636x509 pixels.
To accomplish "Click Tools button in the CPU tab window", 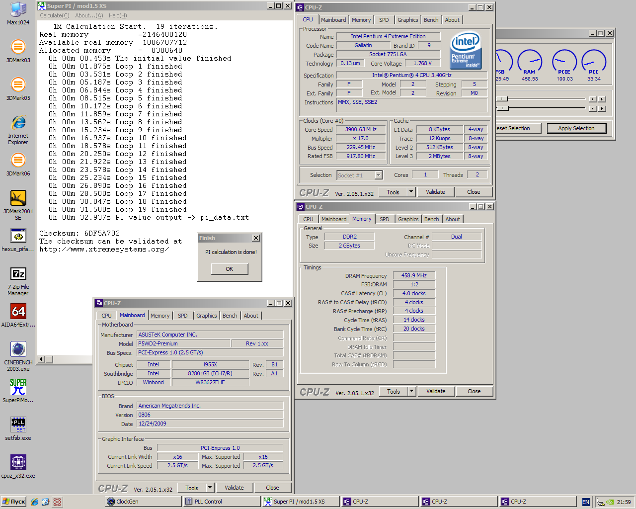I will (393, 192).
